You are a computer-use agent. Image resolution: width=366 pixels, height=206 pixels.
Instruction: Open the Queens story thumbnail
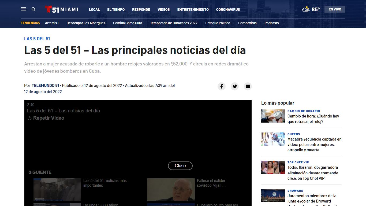[273, 139]
